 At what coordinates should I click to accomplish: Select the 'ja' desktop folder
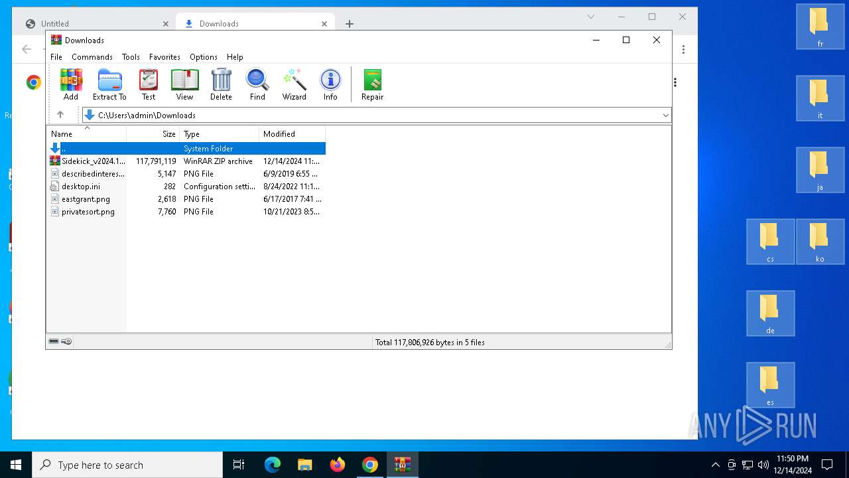pos(820,170)
